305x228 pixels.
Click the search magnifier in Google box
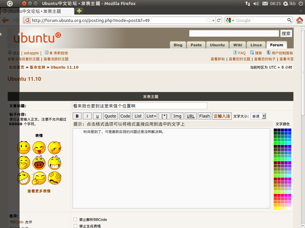(x=290, y=20)
